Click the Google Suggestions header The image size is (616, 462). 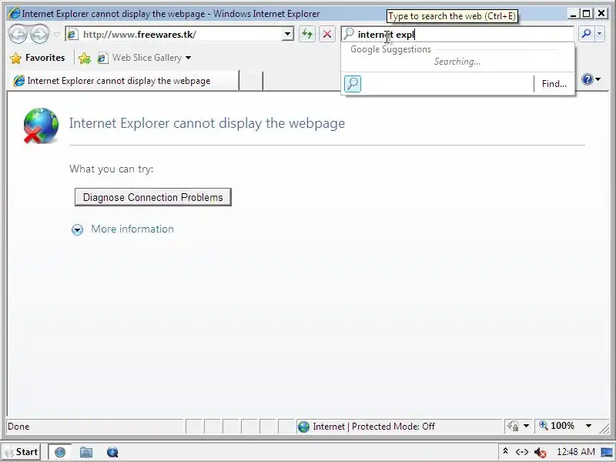click(390, 49)
